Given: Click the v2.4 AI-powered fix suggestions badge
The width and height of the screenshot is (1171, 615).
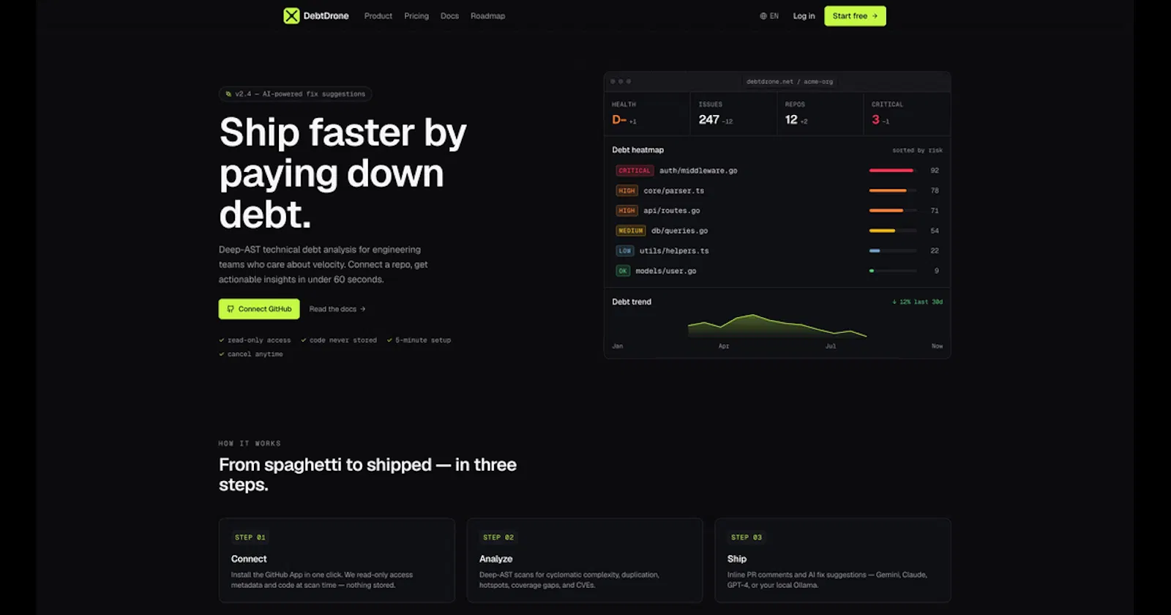Looking at the screenshot, I should (x=296, y=94).
